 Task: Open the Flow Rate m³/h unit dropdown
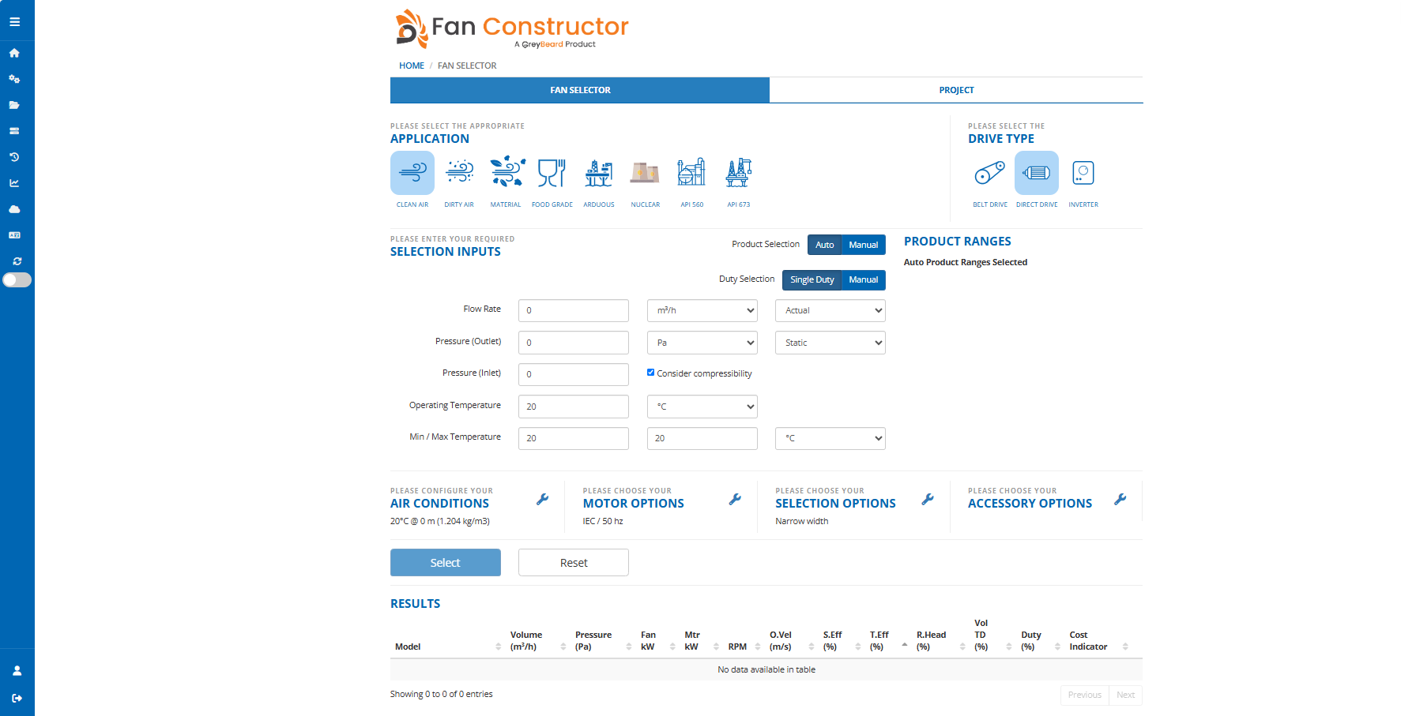click(702, 310)
